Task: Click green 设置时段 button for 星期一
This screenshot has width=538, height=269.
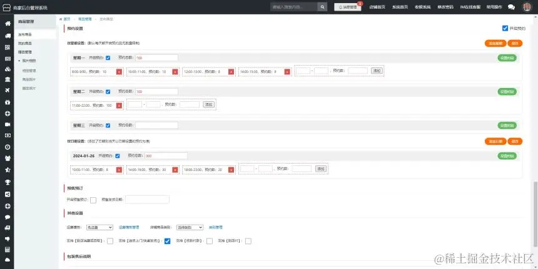Action: [x=507, y=58]
